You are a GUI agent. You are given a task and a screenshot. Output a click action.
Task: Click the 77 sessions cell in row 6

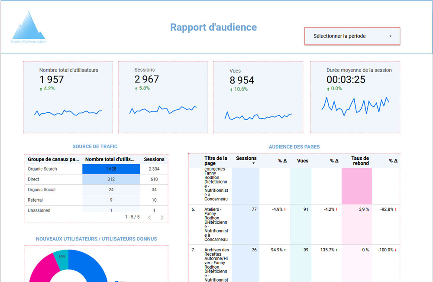tap(254, 209)
